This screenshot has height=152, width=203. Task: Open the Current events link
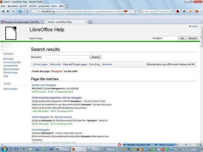coord(10,66)
